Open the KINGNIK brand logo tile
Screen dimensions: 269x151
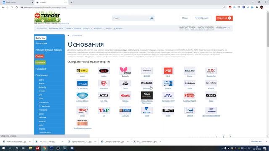[211, 83]
